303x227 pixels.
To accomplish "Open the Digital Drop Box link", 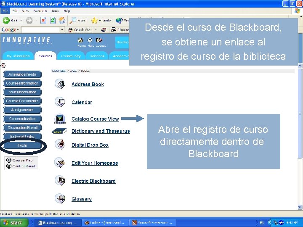I will click(90, 145).
